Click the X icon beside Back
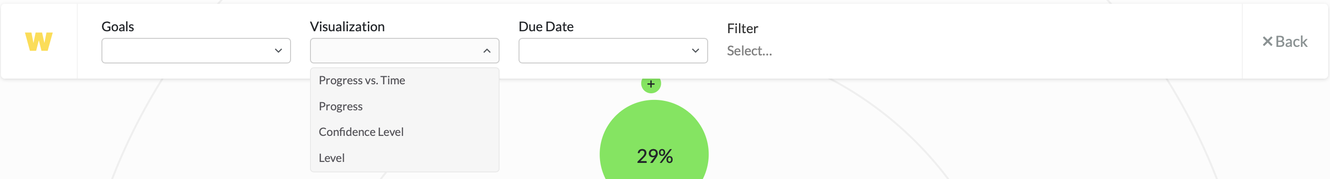The width and height of the screenshot is (1330, 179). [x=1267, y=41]
